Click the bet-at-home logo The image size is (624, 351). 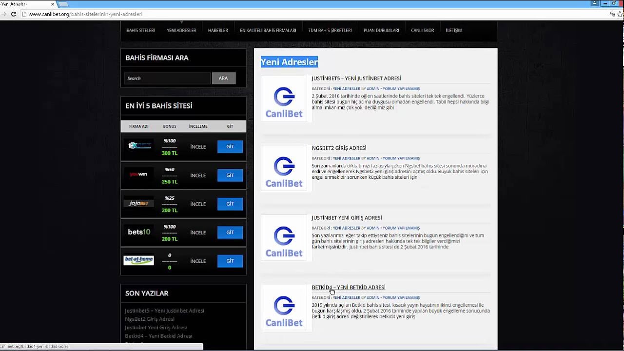pos(139,260)
